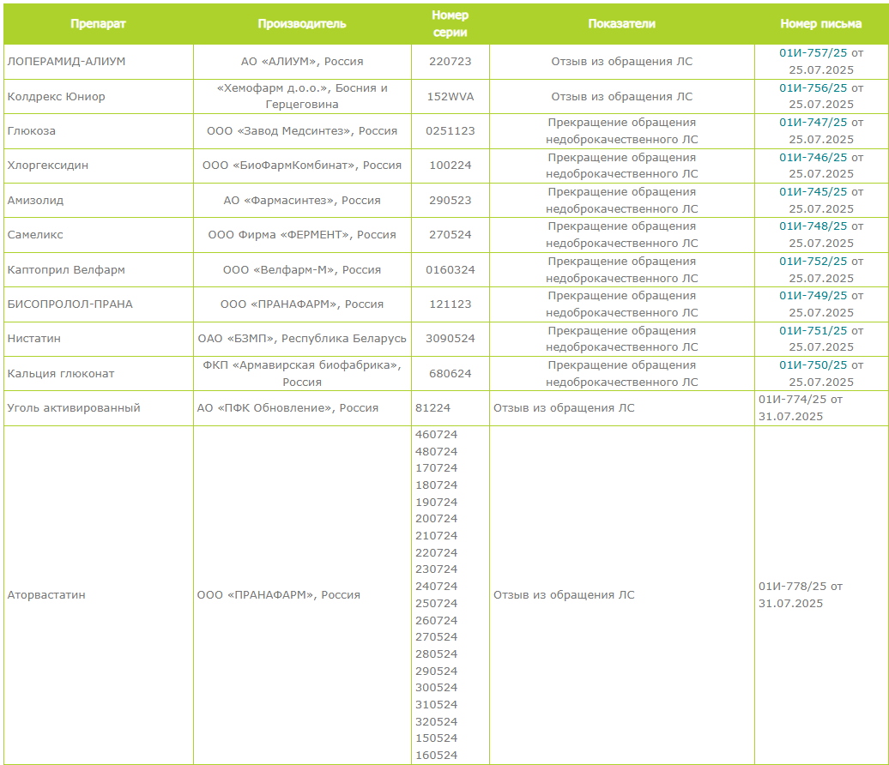
Task: Select the Аторвастатин drug cell
Action: (98, 595)
